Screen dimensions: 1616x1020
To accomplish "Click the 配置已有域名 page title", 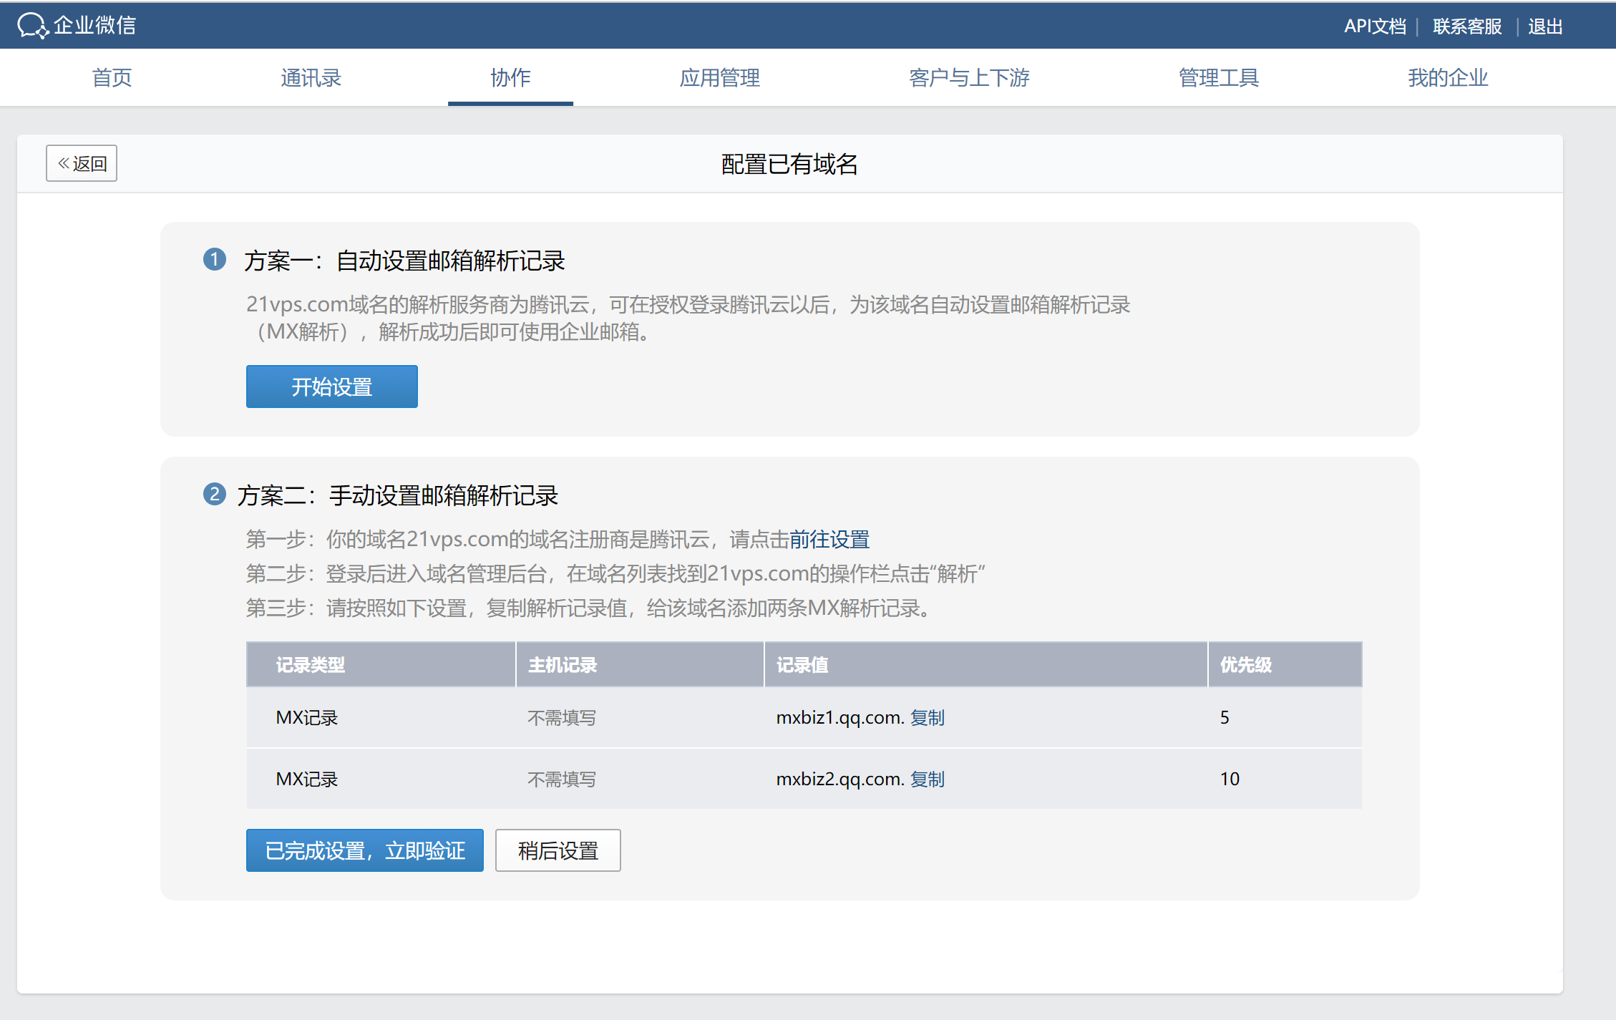I will [789, 164].
